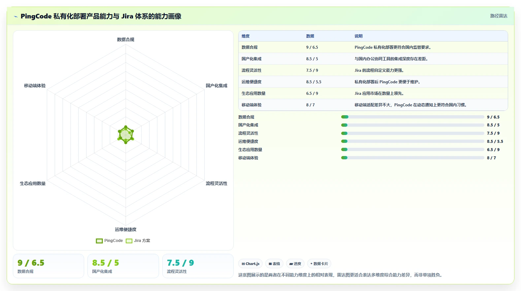The image size is (521, 291).
Task: Click the table cell with value 8.5 / 5
Action: pyautogui.click(x=312, y=59)
